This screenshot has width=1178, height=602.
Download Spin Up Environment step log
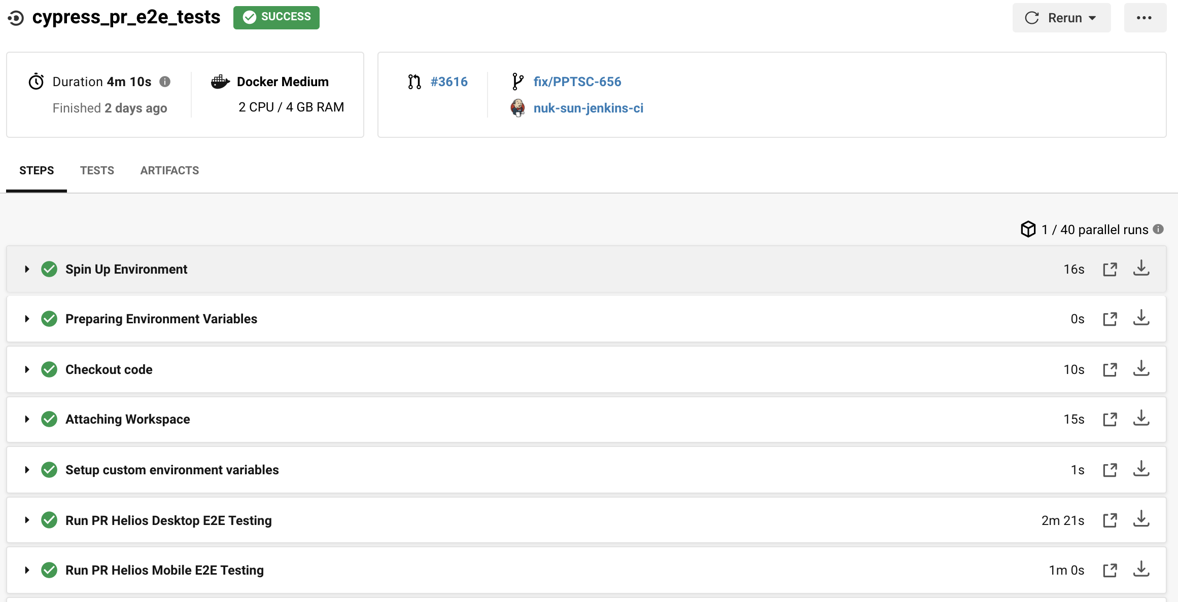pyautogui.click(x=1141, y=269)
